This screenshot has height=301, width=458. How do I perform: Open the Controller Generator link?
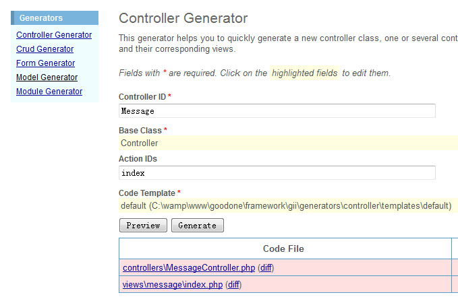[54, 35]
